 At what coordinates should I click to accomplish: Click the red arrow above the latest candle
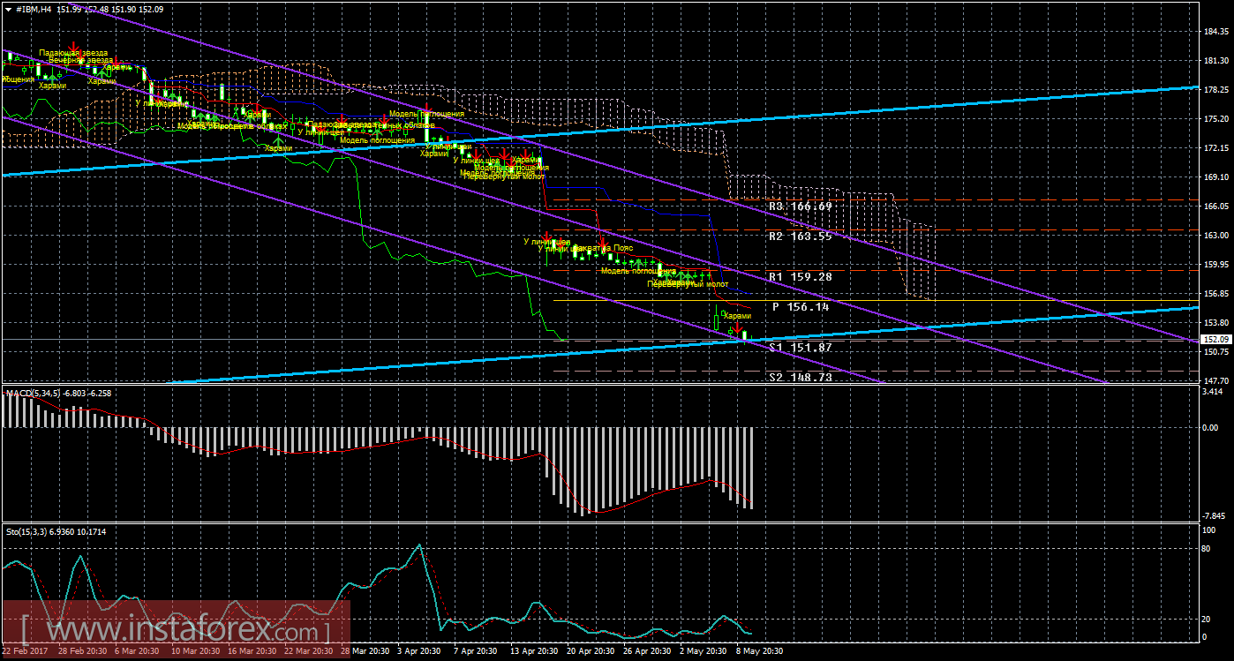[x=736, y=328]
